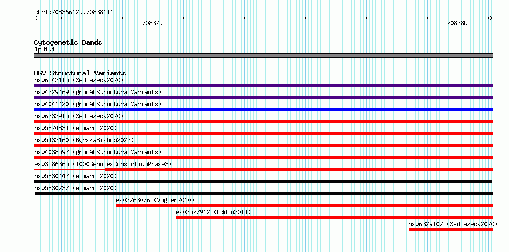
Task: Open nsv4038592 (gnomADStructuralVariants) label
Action: point(98,152)
